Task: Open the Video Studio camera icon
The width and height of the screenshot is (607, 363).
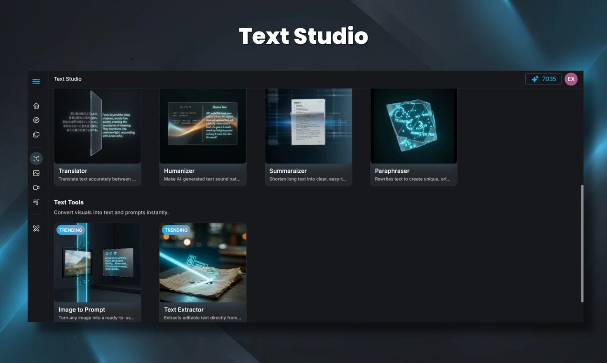Action: [36, 187]
